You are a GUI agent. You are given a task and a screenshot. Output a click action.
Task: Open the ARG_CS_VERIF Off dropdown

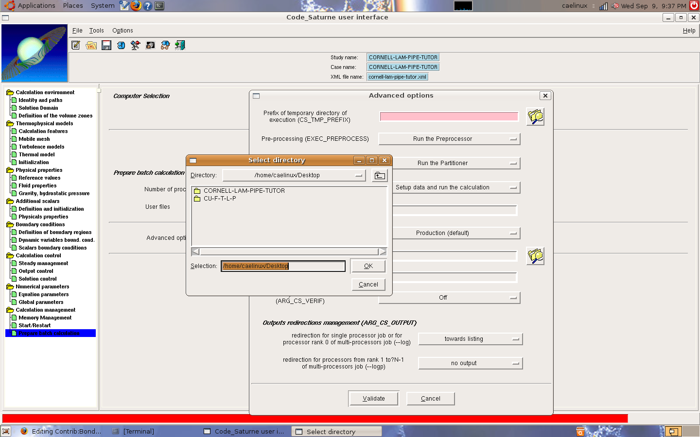pos(449,298)
